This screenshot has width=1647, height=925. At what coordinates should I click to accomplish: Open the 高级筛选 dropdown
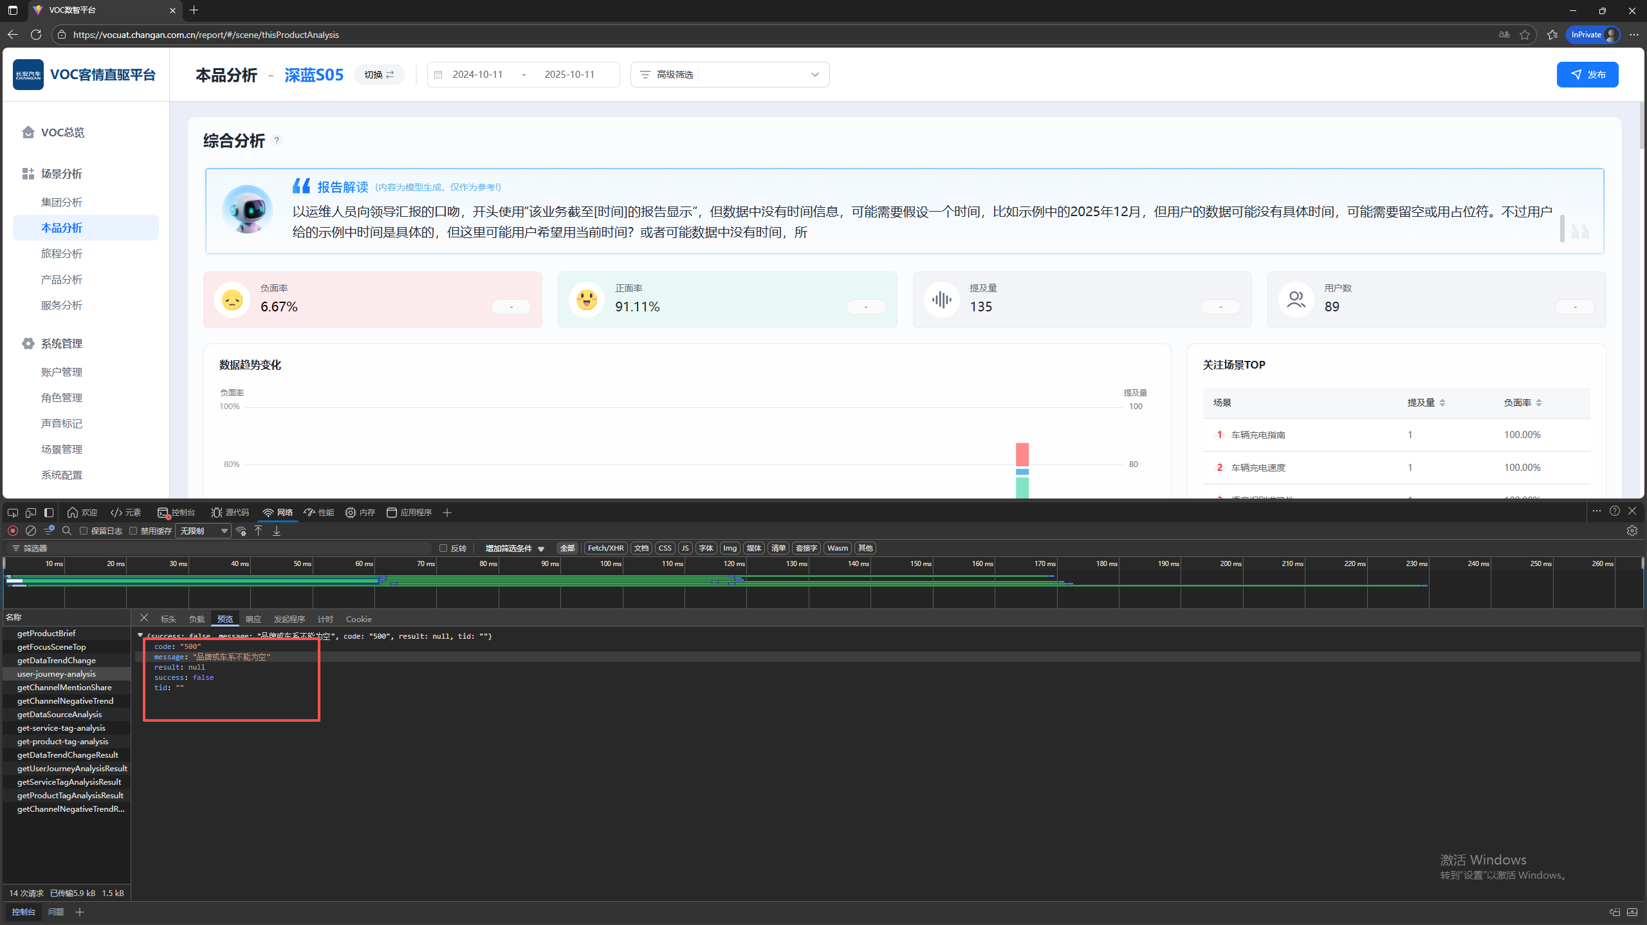coord(730,75)
